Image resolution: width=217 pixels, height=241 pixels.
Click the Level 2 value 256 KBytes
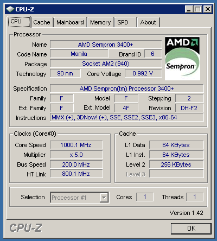pyautogui.click(x=176, y=164)
